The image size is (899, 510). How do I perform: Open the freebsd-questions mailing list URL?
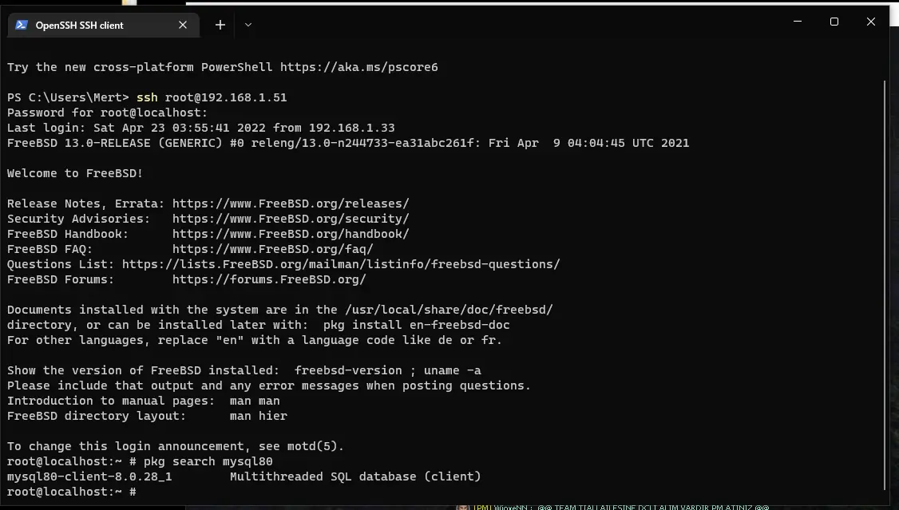click(341, 264)
